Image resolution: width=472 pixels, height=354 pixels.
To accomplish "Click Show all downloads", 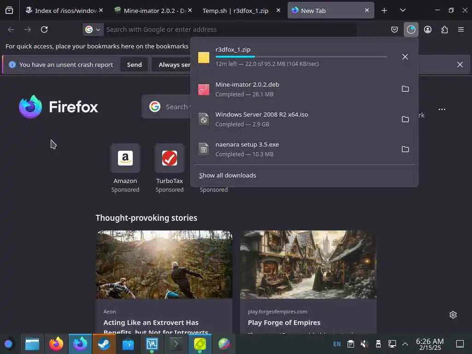I will 228,175.
